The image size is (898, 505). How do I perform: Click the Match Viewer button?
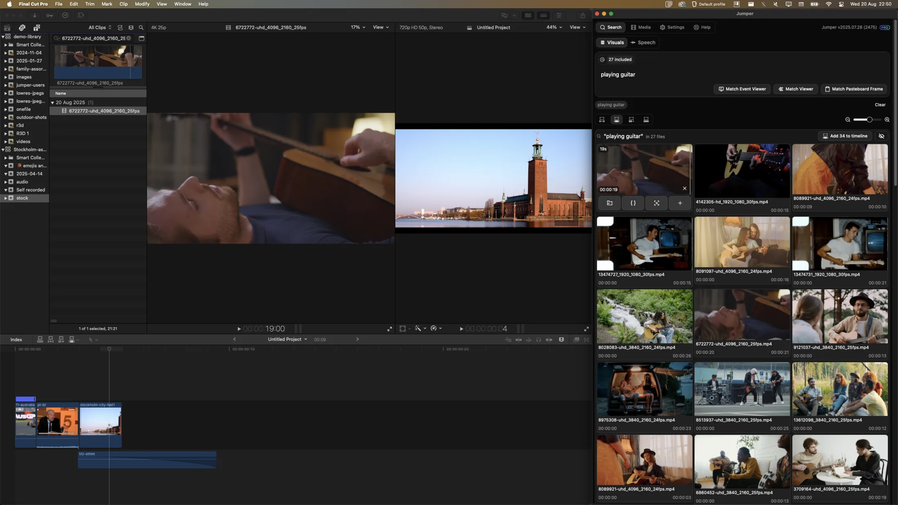[796, 89]
